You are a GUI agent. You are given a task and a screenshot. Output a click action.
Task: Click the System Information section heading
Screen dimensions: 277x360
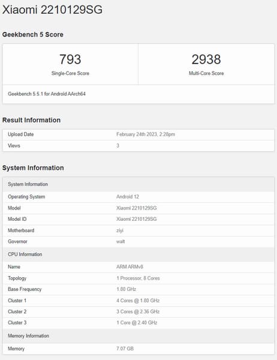coord(33,168)
